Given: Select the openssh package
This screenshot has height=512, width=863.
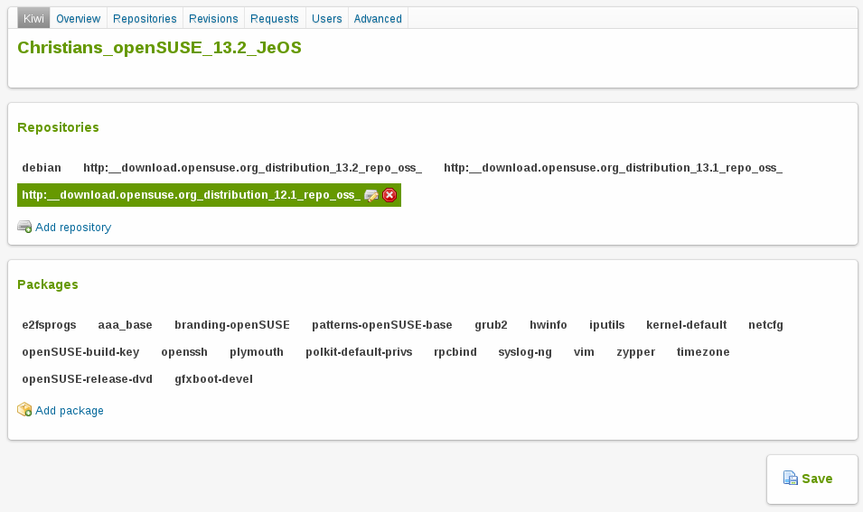Looking at the screenshot, I should point(184,352).
